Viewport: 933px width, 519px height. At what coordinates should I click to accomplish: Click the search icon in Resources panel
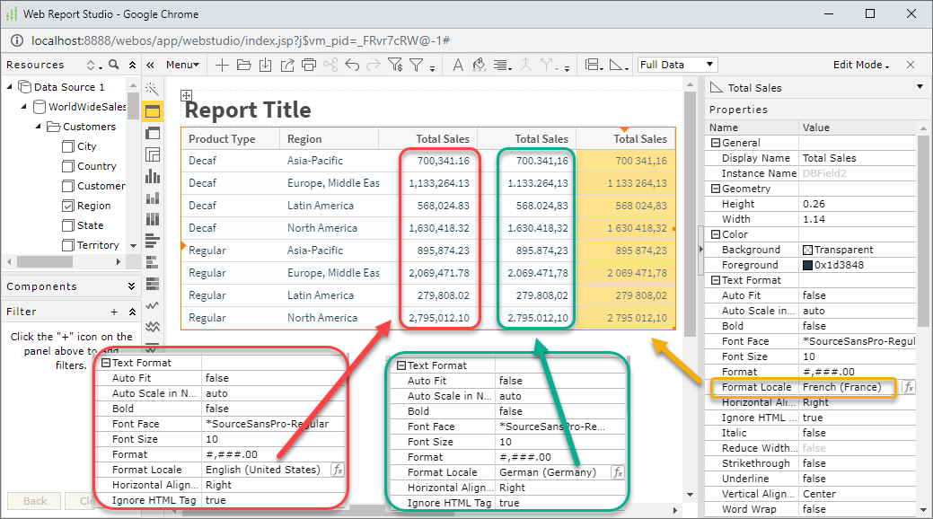pyautogui.click(x=114, y=65)
